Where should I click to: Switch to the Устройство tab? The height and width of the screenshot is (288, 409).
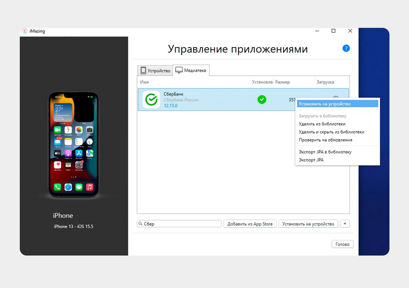point(155,71)
